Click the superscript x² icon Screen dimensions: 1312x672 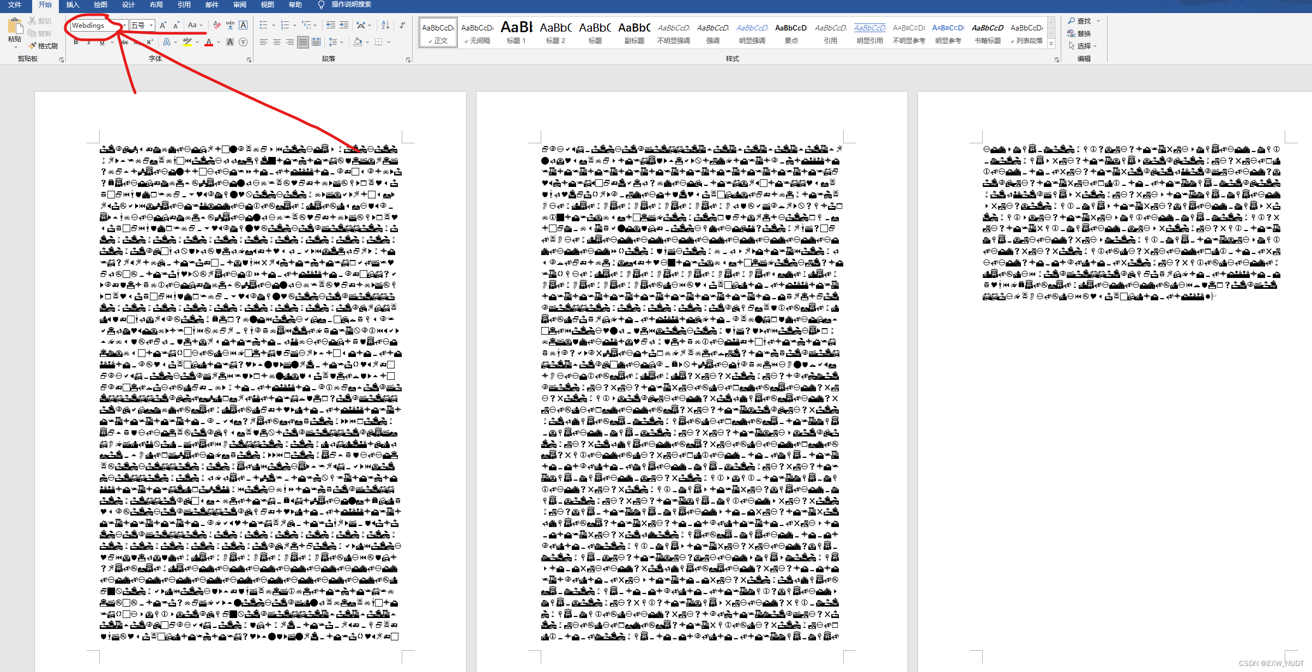tap(149, 42)
